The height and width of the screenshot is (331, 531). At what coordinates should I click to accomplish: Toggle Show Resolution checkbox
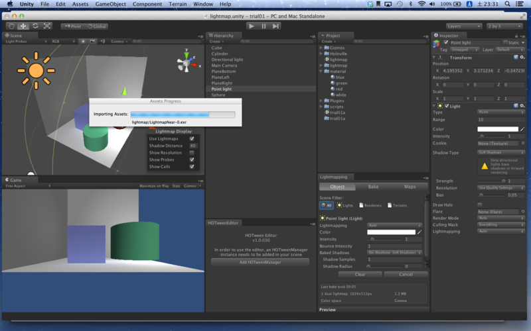[192, 153]
